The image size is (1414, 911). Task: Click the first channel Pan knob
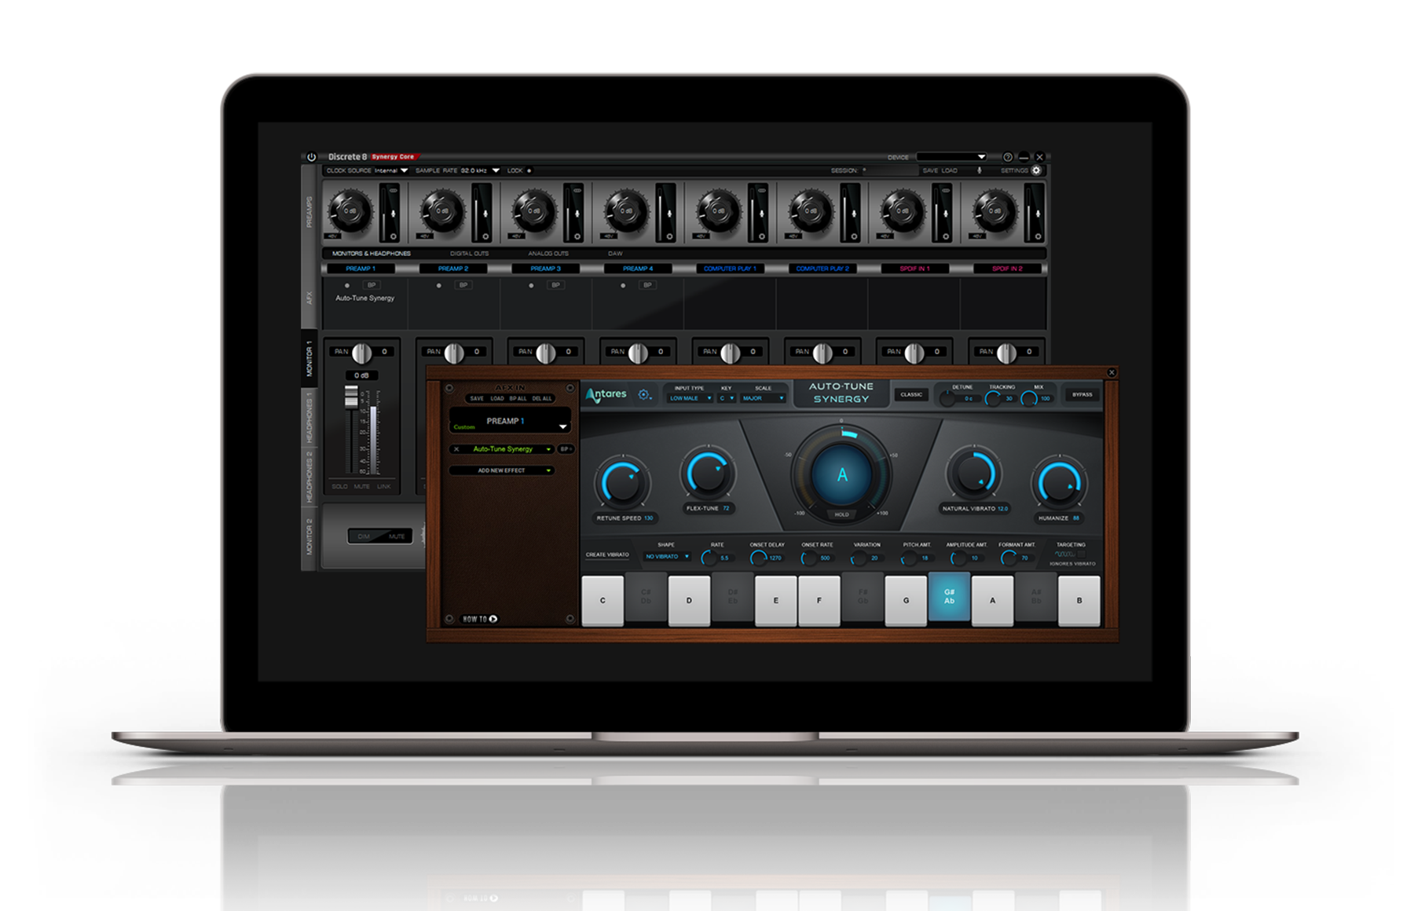362,353
